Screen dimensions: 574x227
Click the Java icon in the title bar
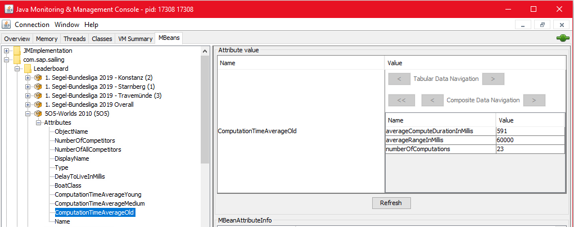[x=8, y=9]
